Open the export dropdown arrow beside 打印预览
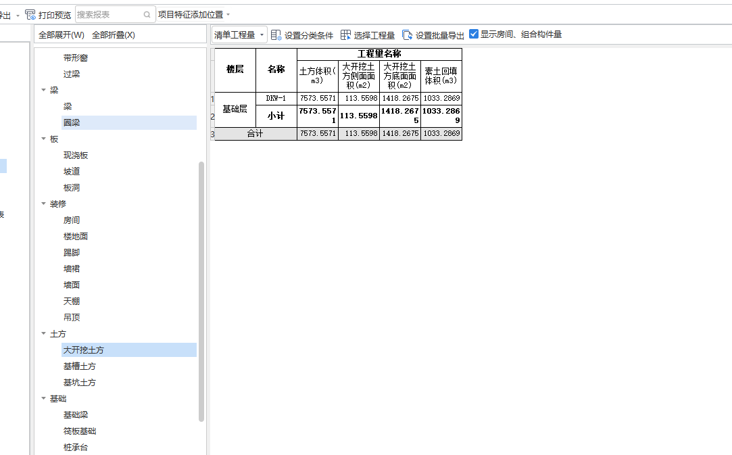 pos(18,16)
